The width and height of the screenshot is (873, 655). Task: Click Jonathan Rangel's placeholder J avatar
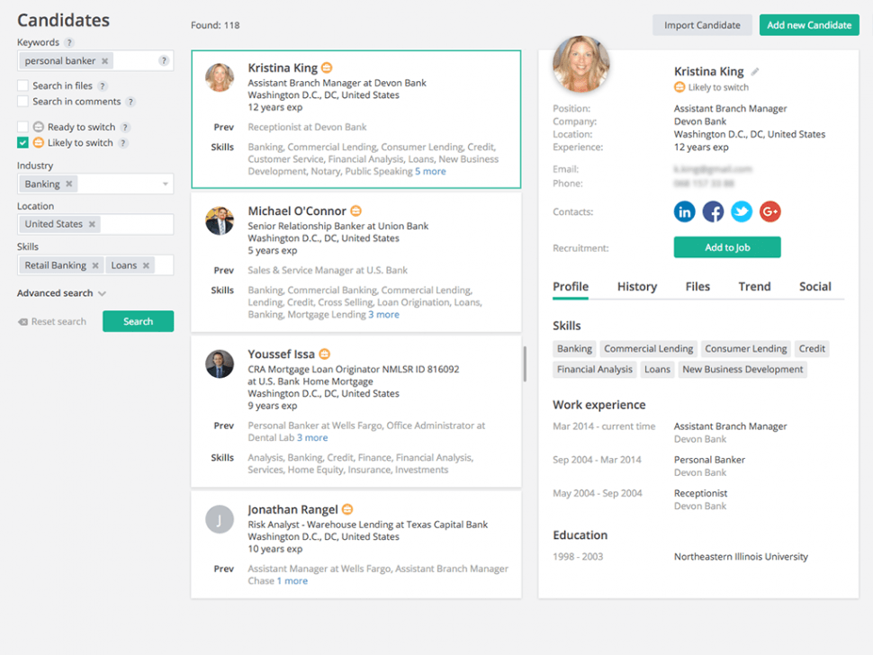coord(220,519)
